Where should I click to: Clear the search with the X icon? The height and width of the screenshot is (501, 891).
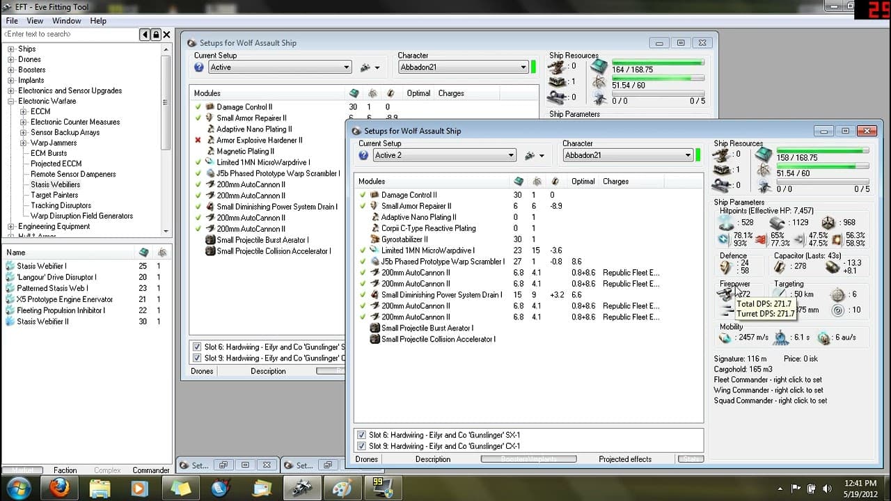tap(166, 35)
